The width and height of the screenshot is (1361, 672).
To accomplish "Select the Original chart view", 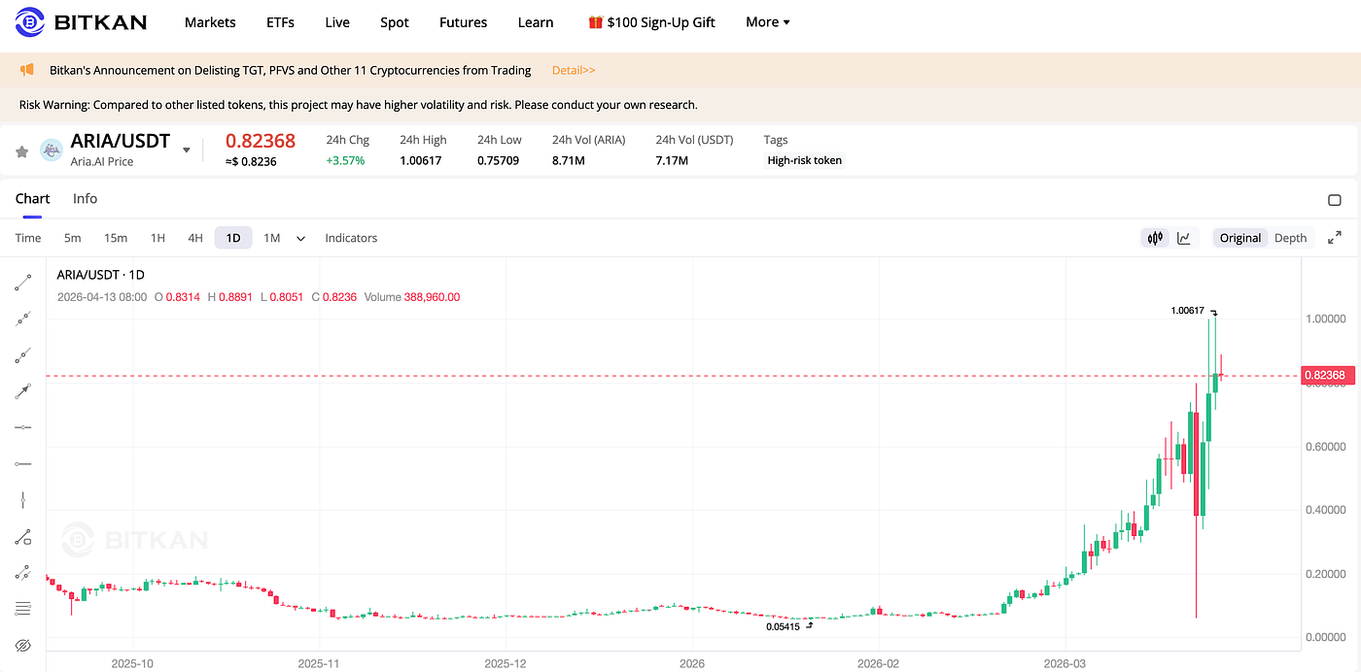I will pos(1240,238).
